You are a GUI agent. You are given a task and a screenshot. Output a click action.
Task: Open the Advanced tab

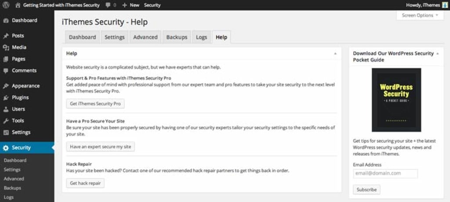coord(145,37)
